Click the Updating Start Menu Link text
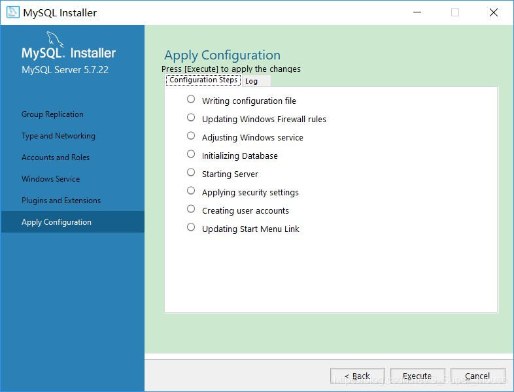This screenshot has height=392, width=514. tap(250, 229)
